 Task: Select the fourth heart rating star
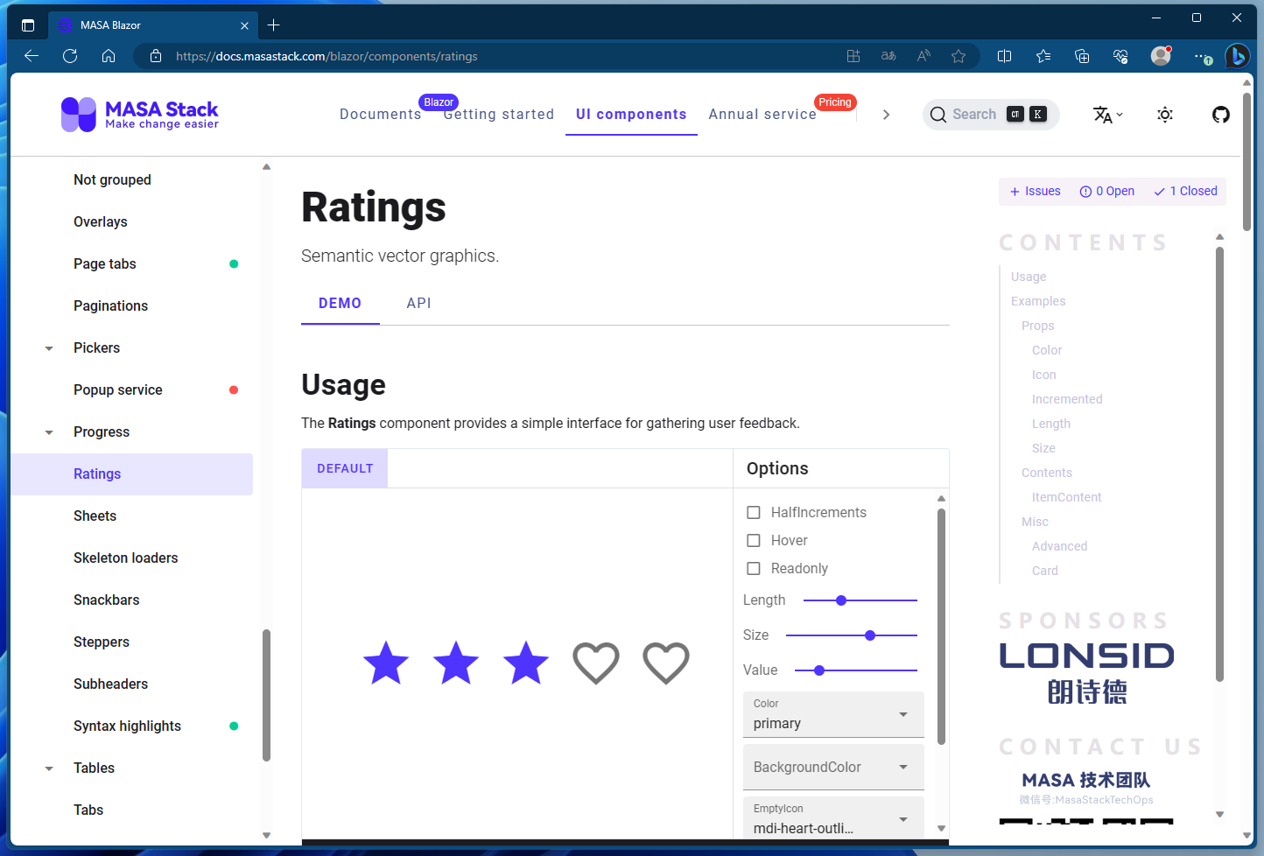point(596,663)
